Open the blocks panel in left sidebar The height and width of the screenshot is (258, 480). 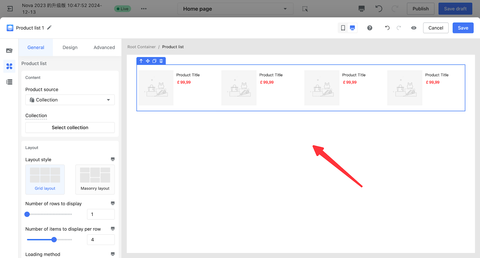[x=9, y=66]
